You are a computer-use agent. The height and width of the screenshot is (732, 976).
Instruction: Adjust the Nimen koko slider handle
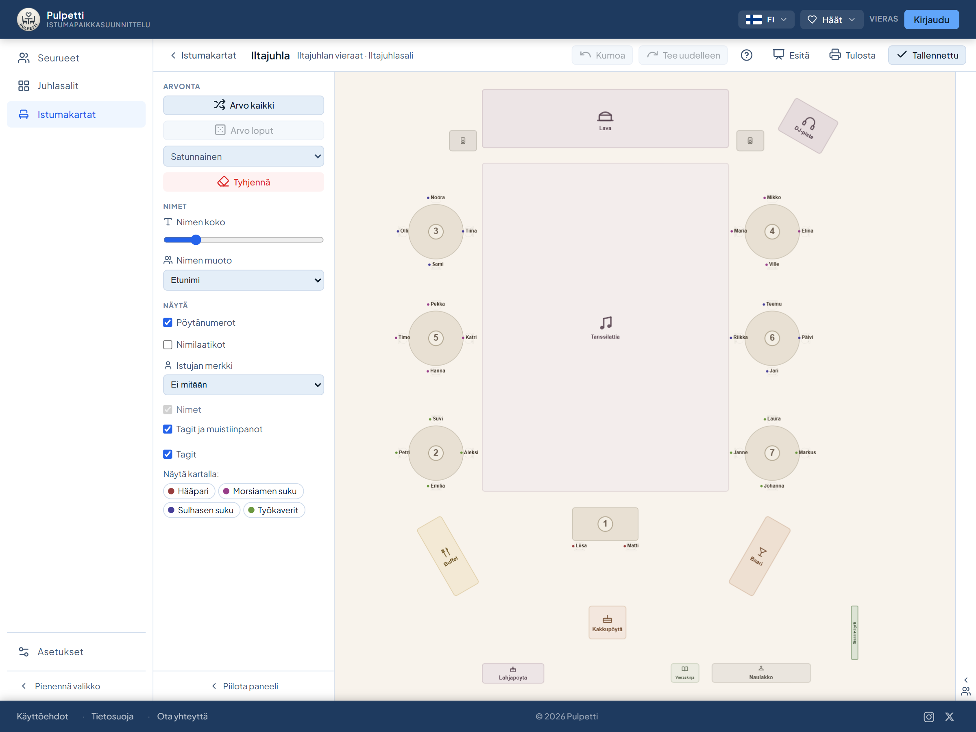point(196,240)
